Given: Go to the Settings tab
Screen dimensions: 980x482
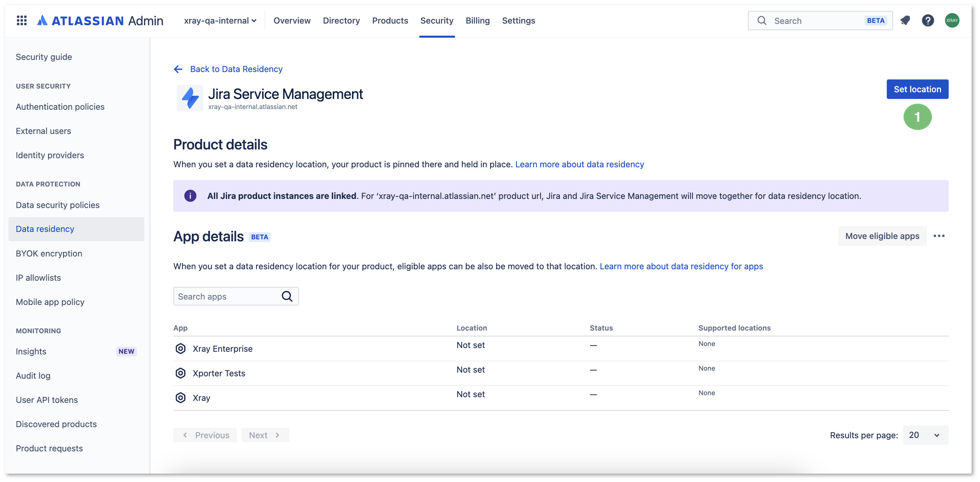Looking at the screenshot, I should 519,21.
